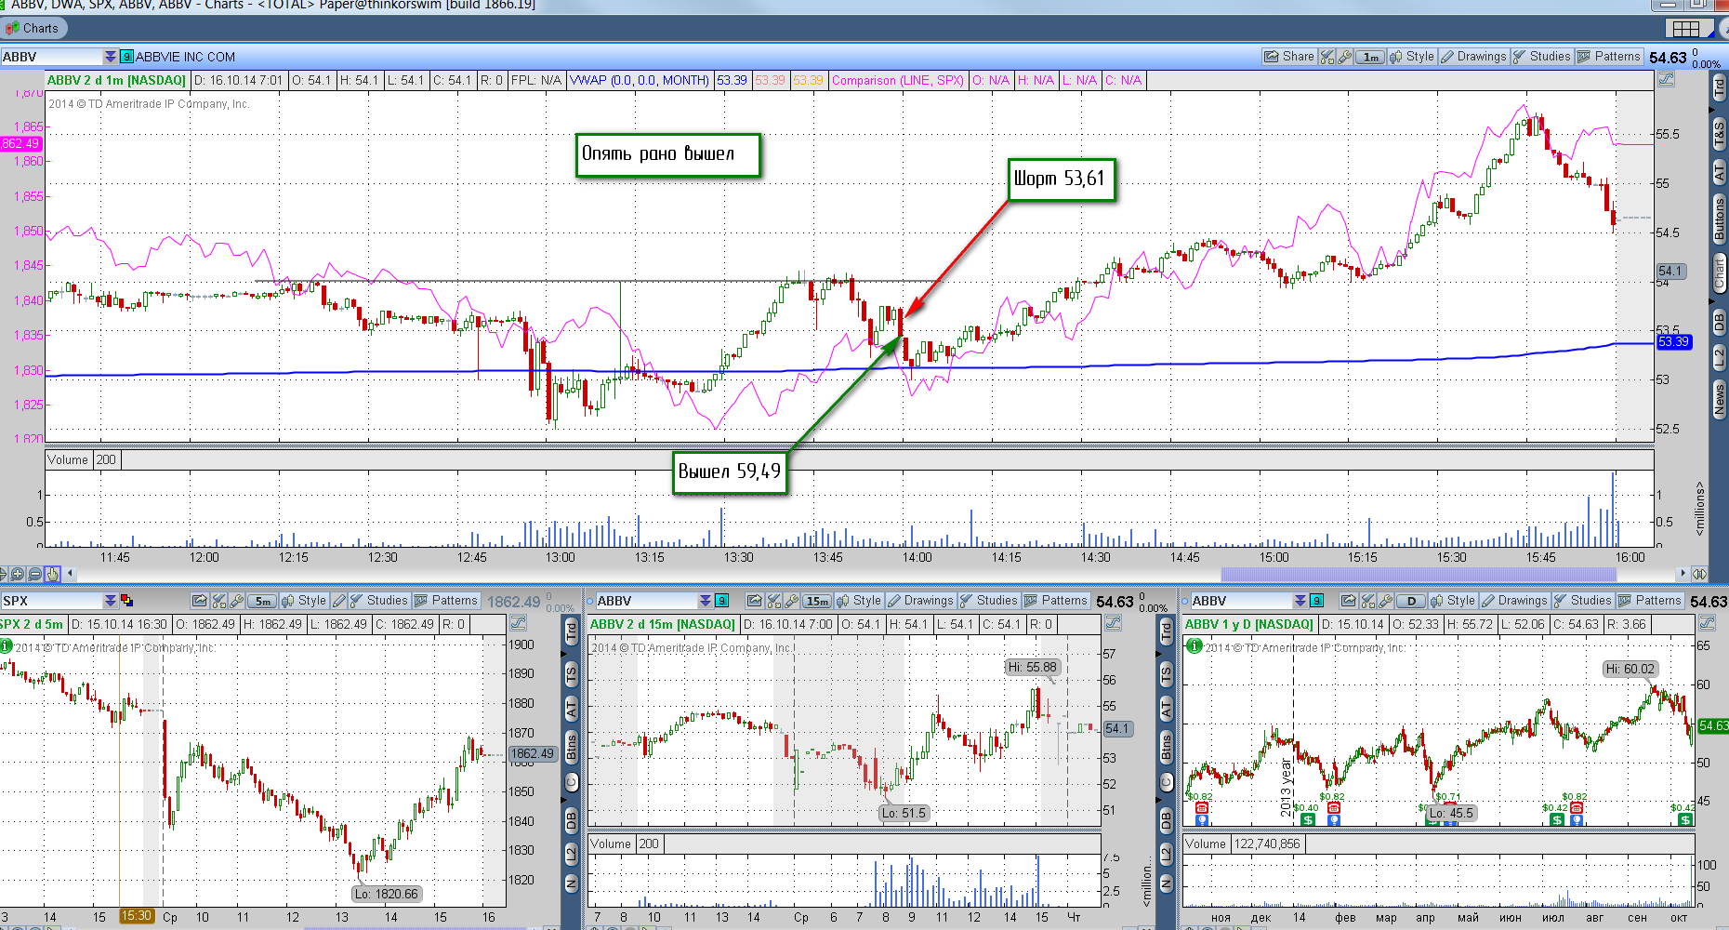Open the Trd sidebar tab on main chart

pyautogui.click(x=1719, y=88)
